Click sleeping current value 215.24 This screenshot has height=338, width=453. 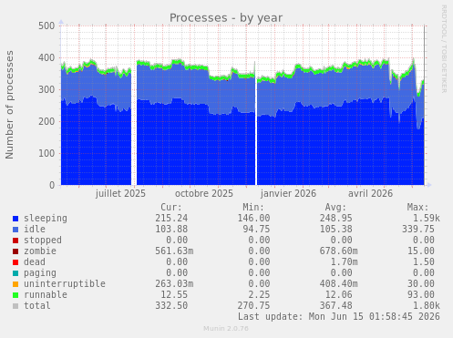[x=171, y=219]
